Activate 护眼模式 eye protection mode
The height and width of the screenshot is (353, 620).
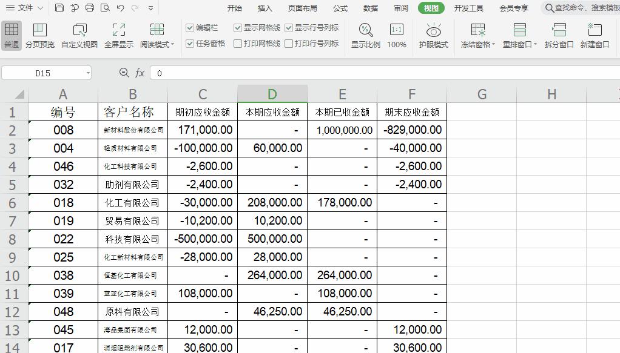click(433, 36)
